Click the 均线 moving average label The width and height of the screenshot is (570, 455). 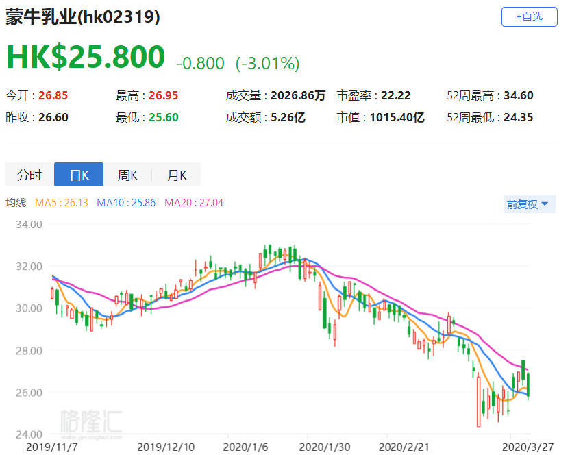[16, 203]
